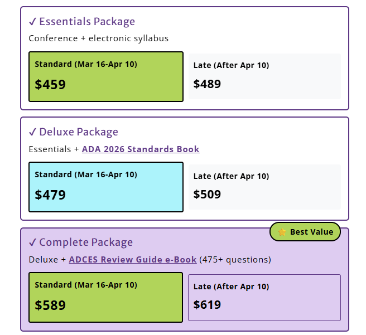Select Essentials Standard $459 pricing option

106,77
